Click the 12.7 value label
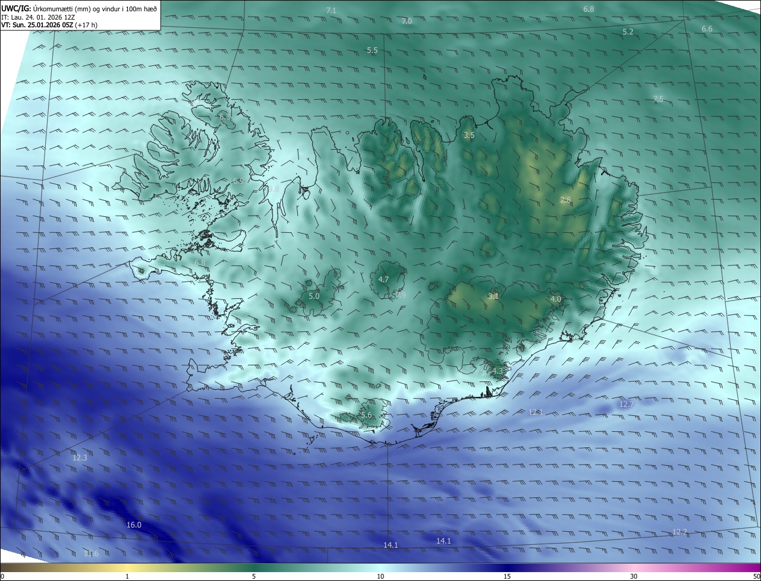The image size is (761, 581). coord(627,404)
